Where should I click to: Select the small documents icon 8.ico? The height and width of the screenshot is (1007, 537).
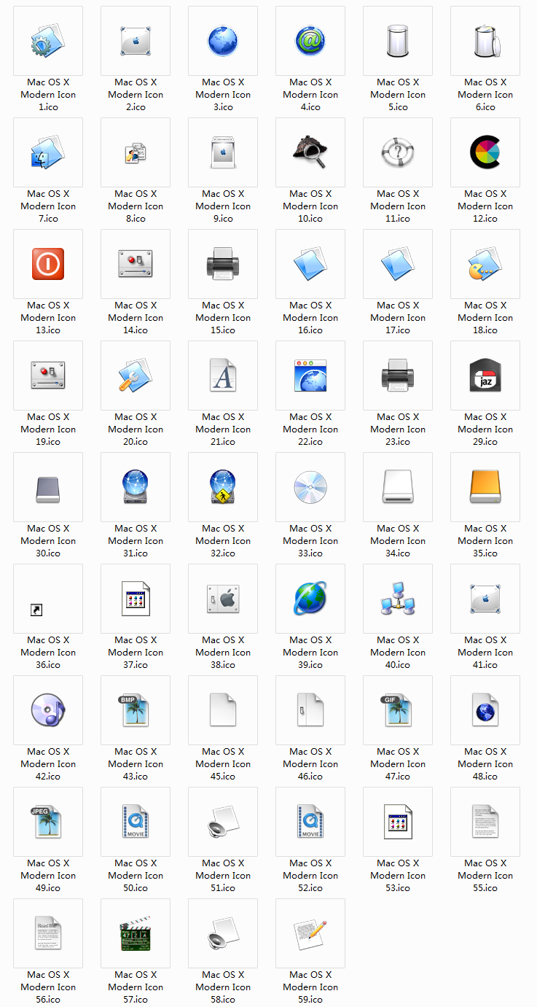coord(136,152)
